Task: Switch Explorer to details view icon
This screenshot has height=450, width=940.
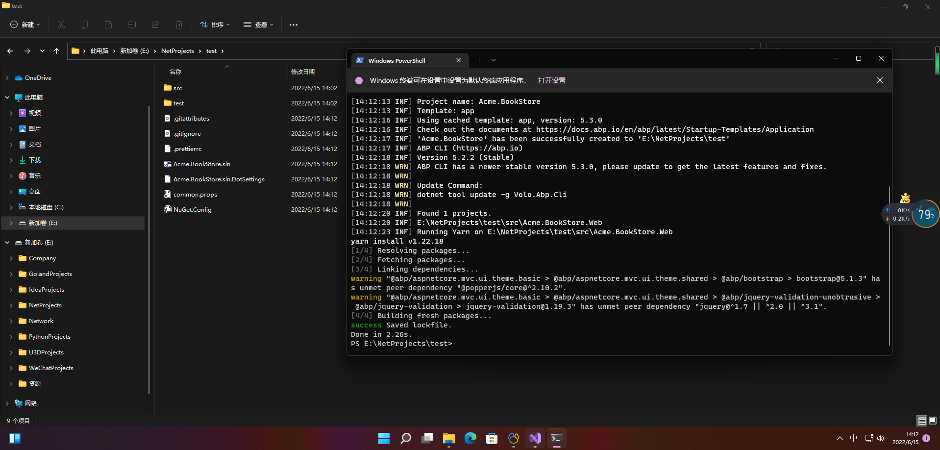Action: [x=922, y=421]
